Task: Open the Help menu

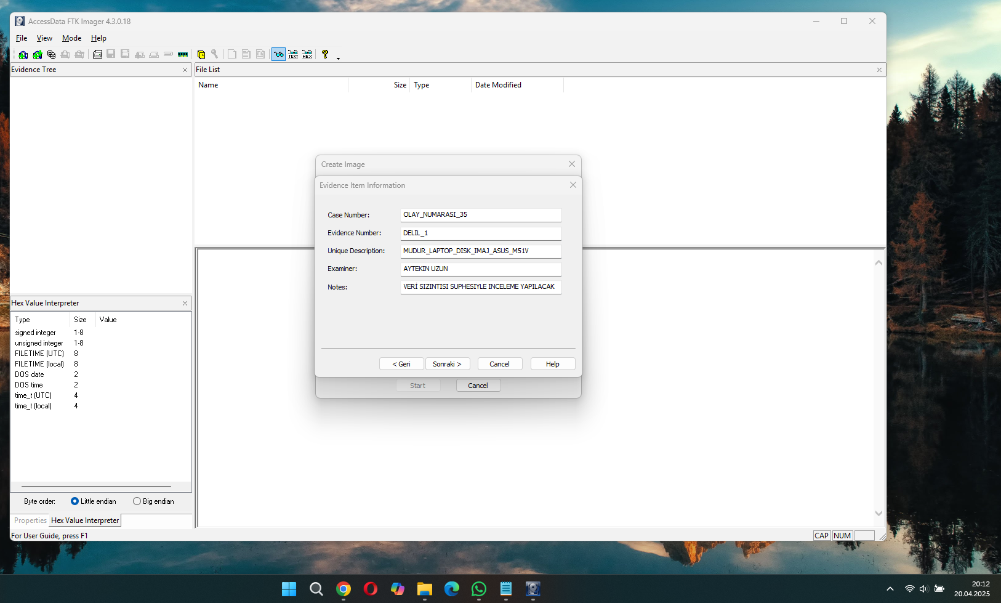Action: point(98,38)
